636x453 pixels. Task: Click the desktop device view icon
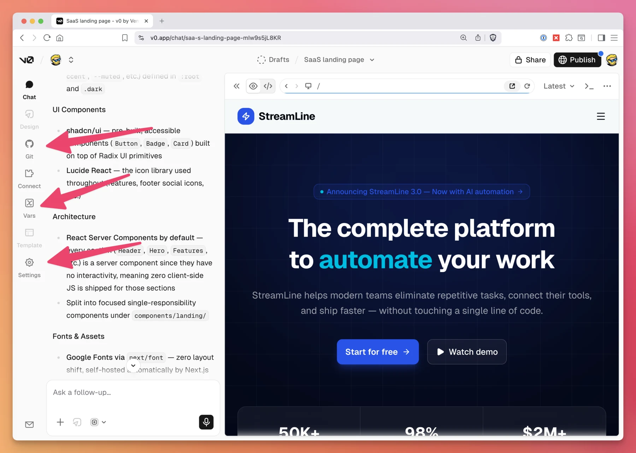(308, 86)
